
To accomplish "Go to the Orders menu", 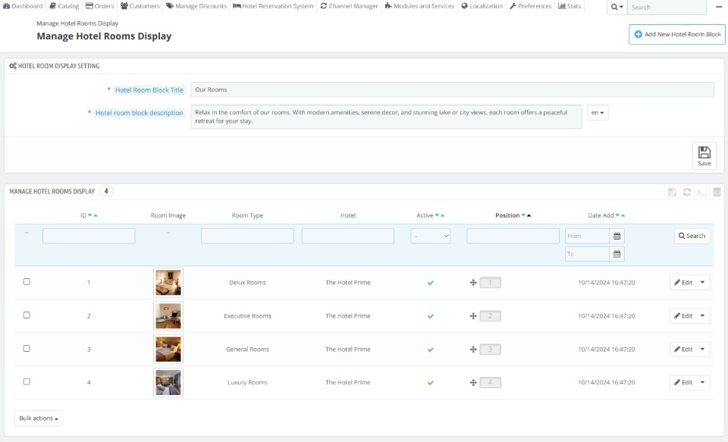I will point(100,6).
